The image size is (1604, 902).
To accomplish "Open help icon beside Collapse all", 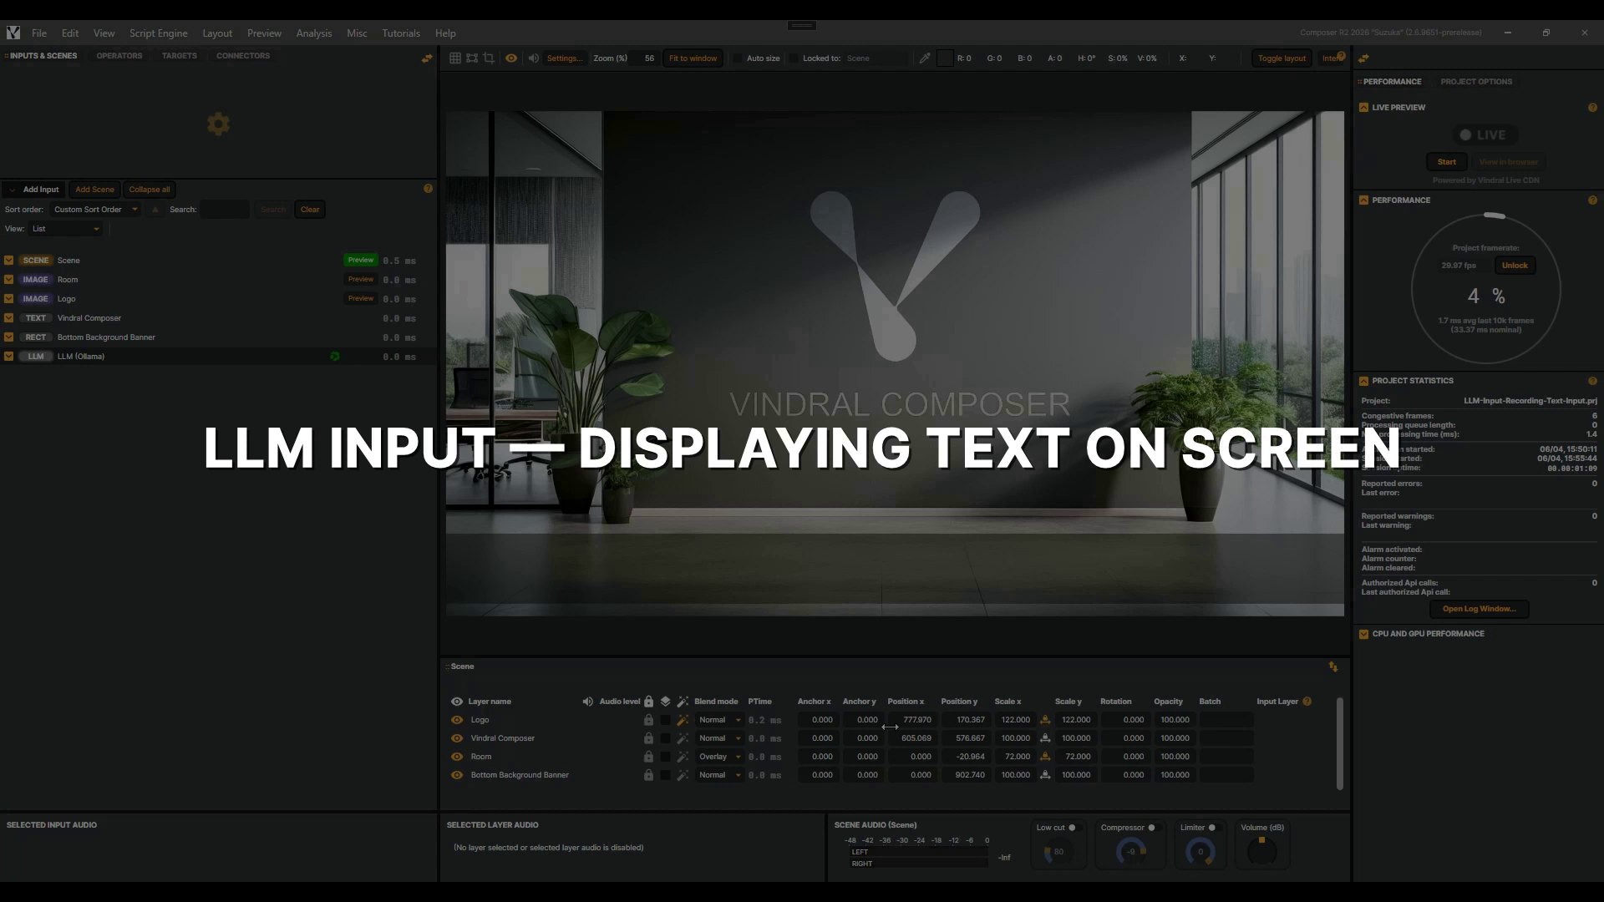I will [x=428, y=189].
